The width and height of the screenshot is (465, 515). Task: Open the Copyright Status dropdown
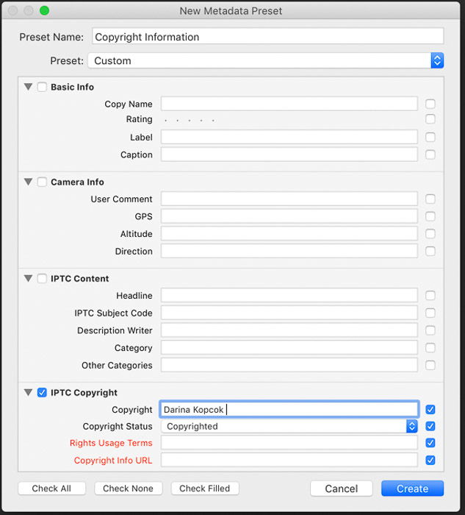(x=289, y=426)
